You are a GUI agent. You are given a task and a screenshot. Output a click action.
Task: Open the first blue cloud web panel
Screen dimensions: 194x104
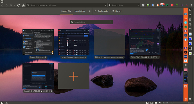[x=190, y=34]
